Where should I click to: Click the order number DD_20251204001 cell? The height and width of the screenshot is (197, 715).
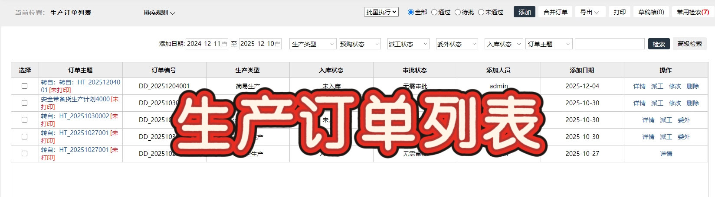click(x=164, y=86)
